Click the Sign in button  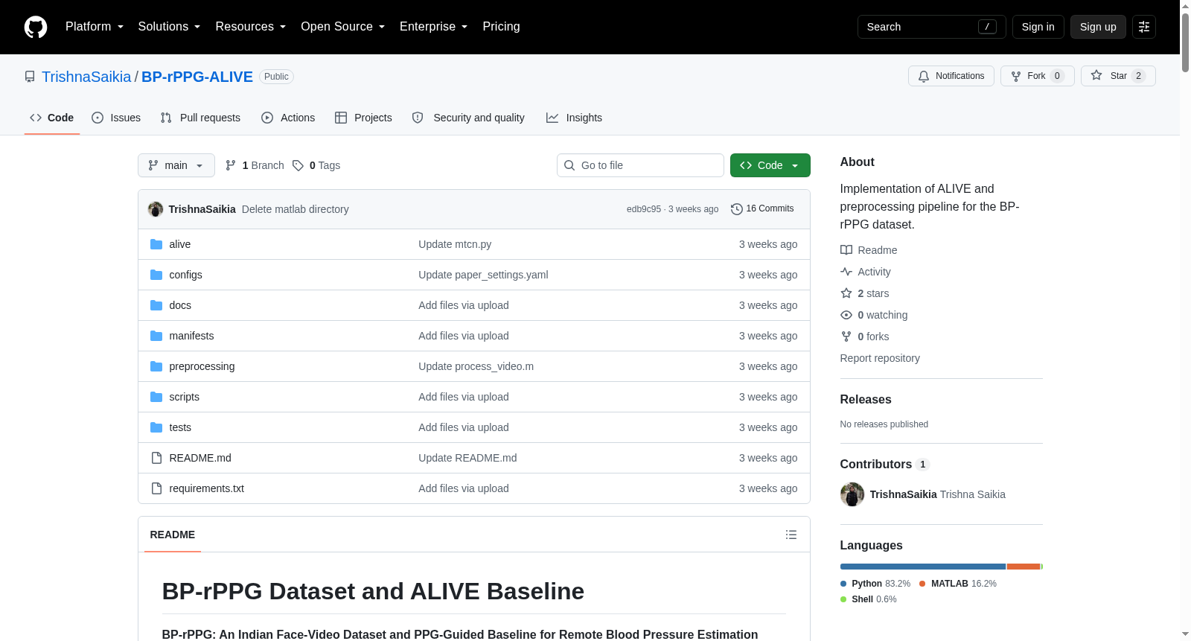click(1038, 27)
